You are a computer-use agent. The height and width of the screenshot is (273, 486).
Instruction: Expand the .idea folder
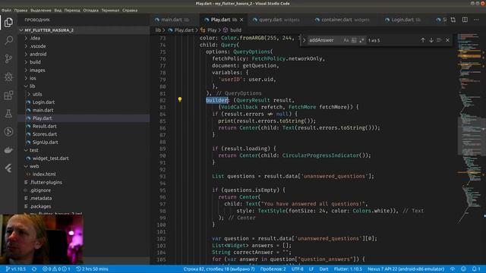84,38
